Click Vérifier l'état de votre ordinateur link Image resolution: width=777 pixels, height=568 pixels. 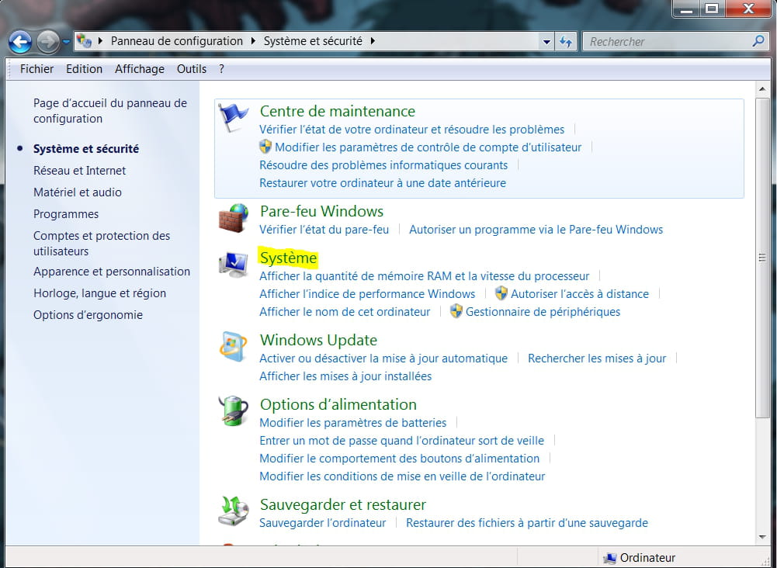coord(412,130)
